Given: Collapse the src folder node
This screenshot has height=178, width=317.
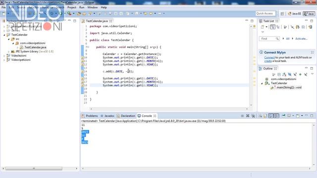Looking at the screenshot, I should (9, 39).
